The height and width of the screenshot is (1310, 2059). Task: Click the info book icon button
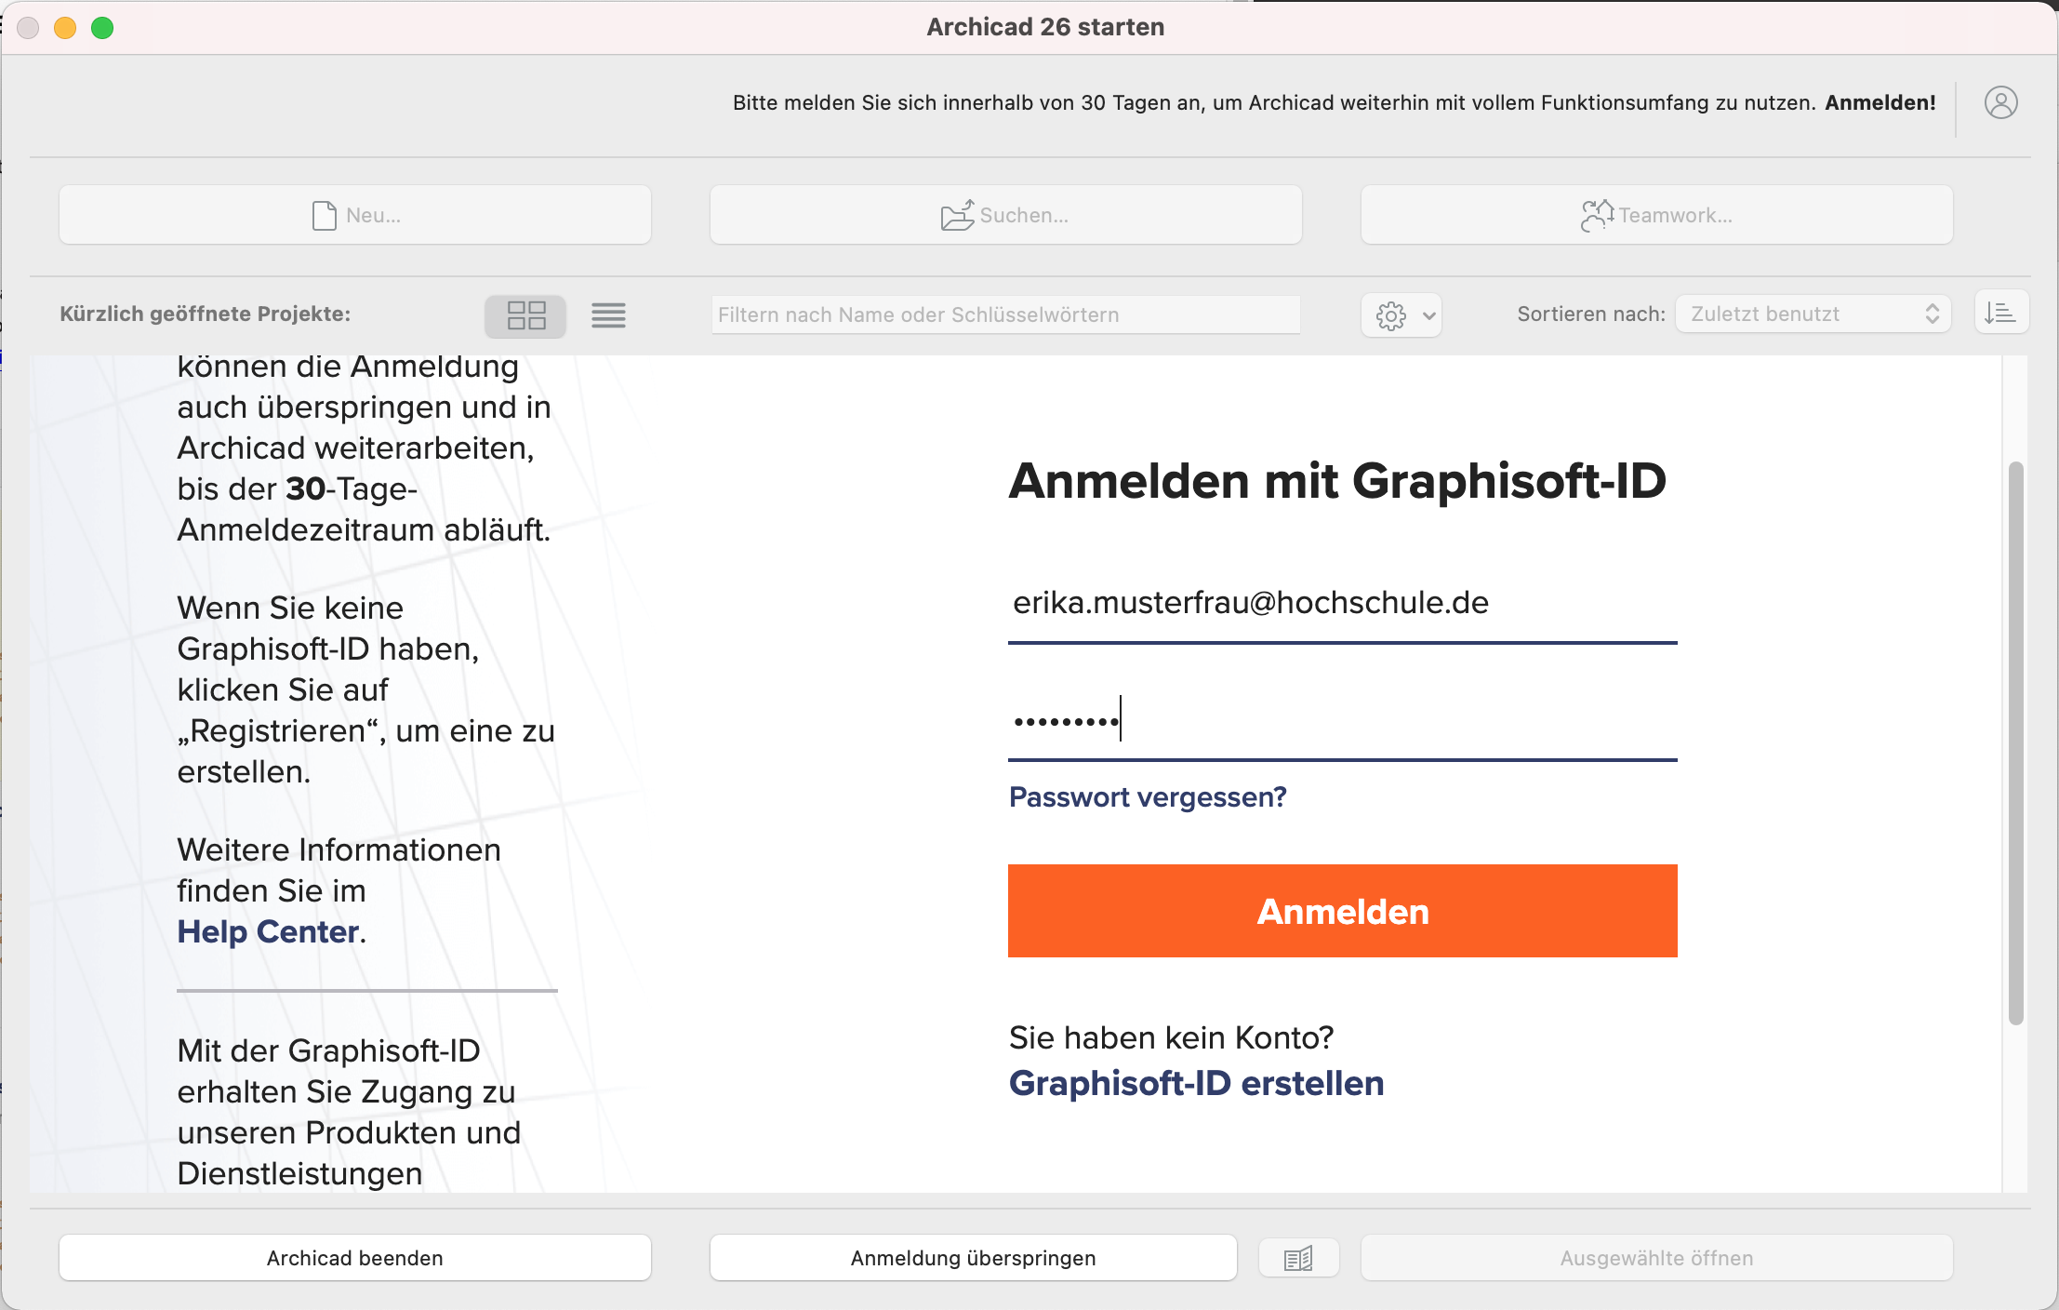(1298, 1258)
